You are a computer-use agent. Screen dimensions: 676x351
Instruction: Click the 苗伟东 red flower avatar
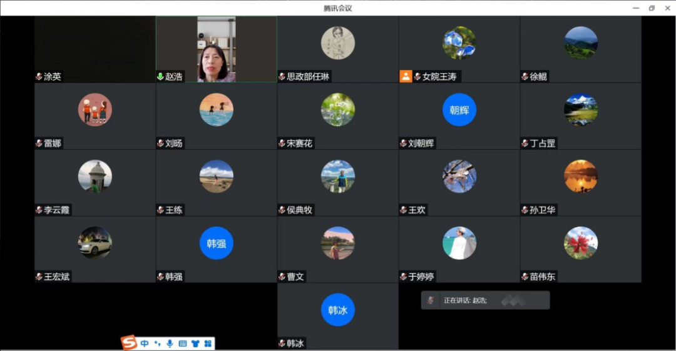coord(580,243)
